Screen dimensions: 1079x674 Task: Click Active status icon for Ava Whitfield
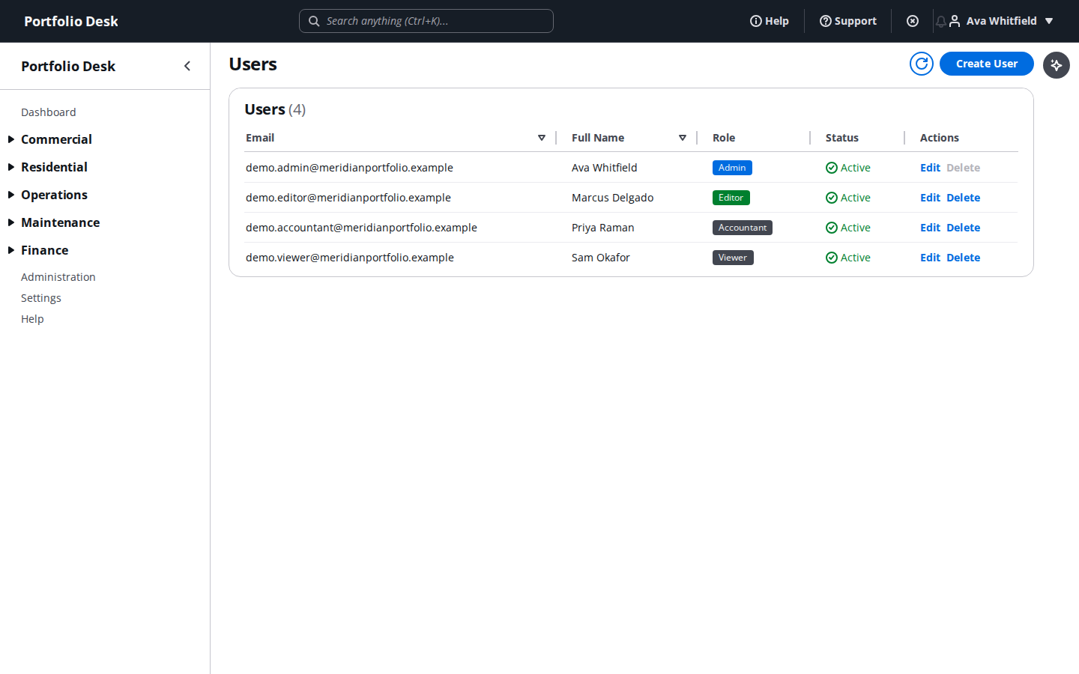coord(832,168)
